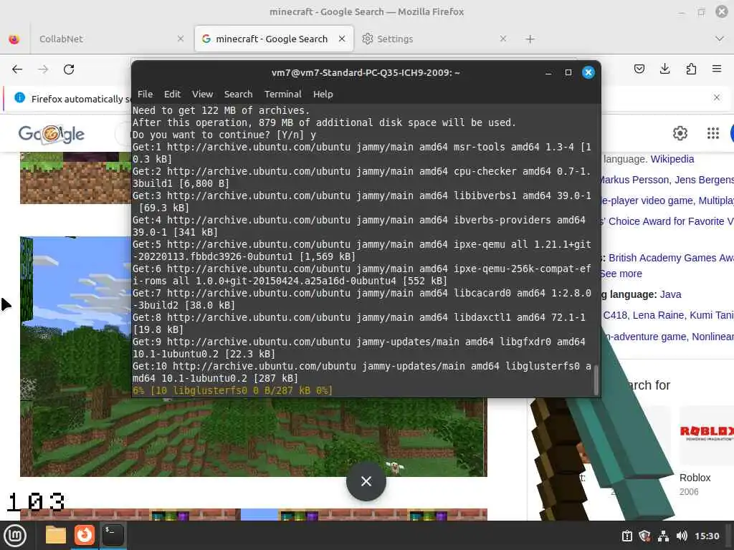Open clock calendar showing 15:30
This screenshot has width=734, height=550.
tap(707, 536)
